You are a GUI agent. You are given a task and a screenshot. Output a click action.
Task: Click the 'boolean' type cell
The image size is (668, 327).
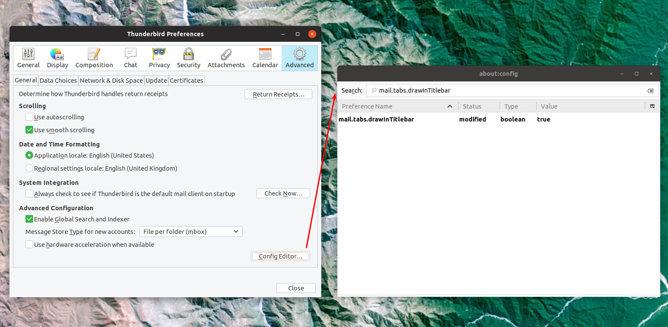coord(513,119)
